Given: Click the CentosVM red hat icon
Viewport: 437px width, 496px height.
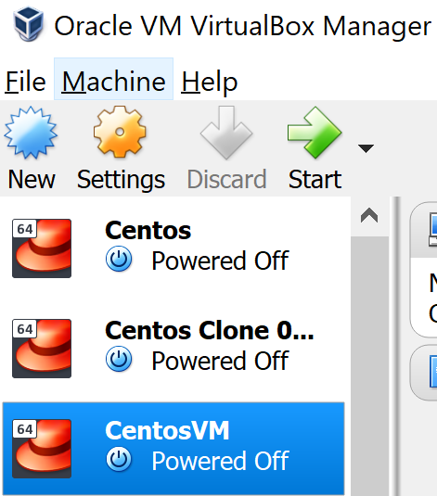Looking at the screenshot, I should click(x=42, y=448).
